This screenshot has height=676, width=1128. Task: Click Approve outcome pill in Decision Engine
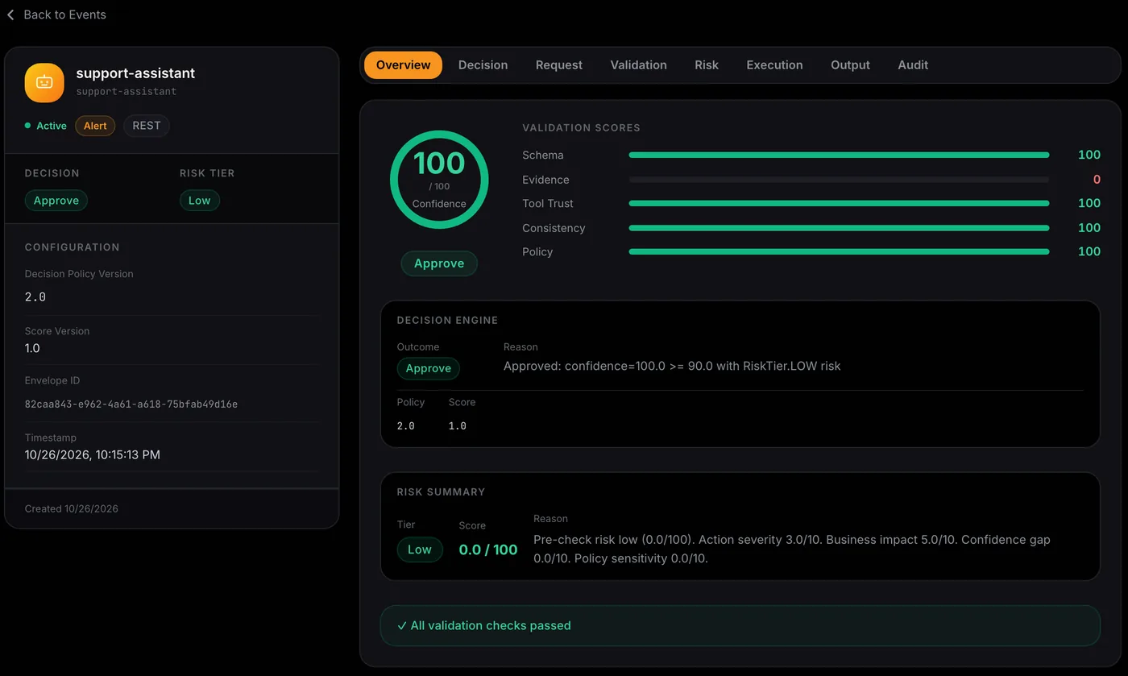pyautogui.click(x=428, y=368)
